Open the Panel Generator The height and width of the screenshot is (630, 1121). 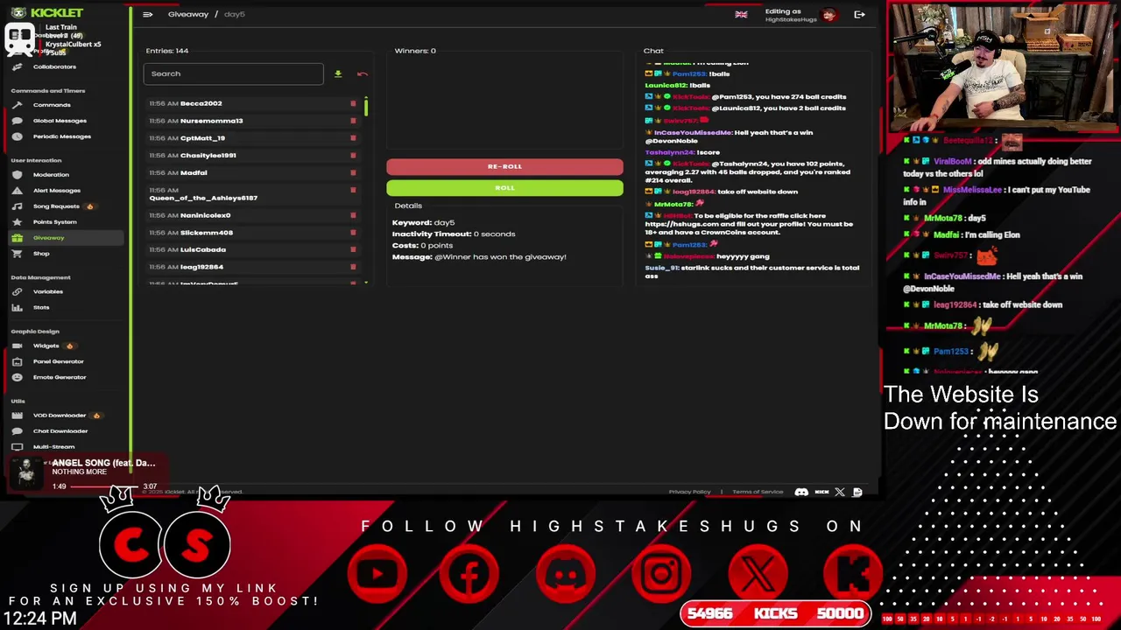point(58,361)
